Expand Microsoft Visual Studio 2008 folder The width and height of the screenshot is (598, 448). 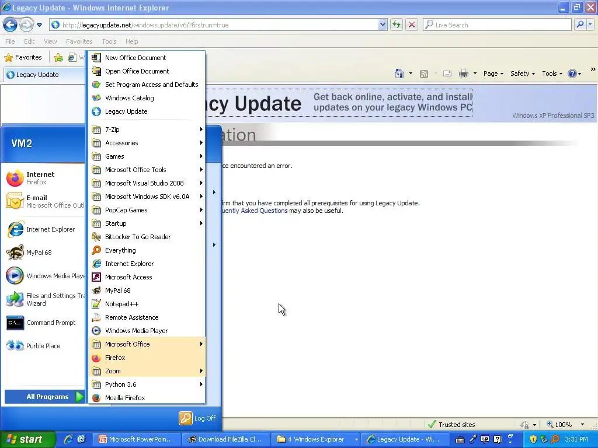click(147, 183)
